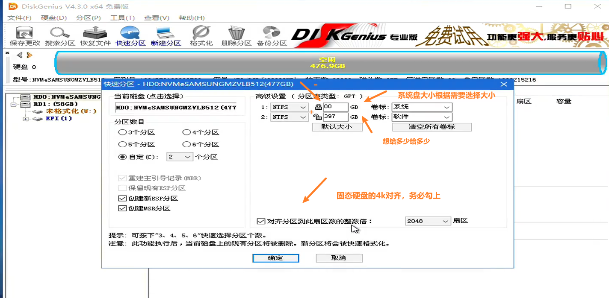Open partition 2 NTFS file system dropdown
The width and height of the screenshot is (609, 298).
point(289,117)
